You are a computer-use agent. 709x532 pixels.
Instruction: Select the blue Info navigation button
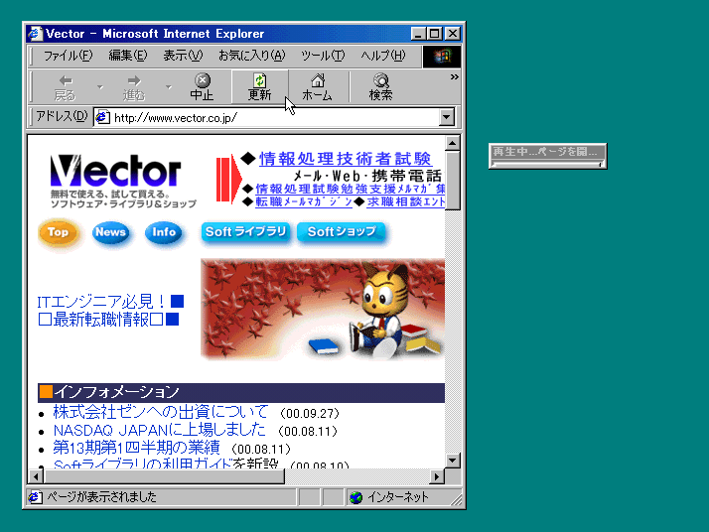[x=164, y=233]
